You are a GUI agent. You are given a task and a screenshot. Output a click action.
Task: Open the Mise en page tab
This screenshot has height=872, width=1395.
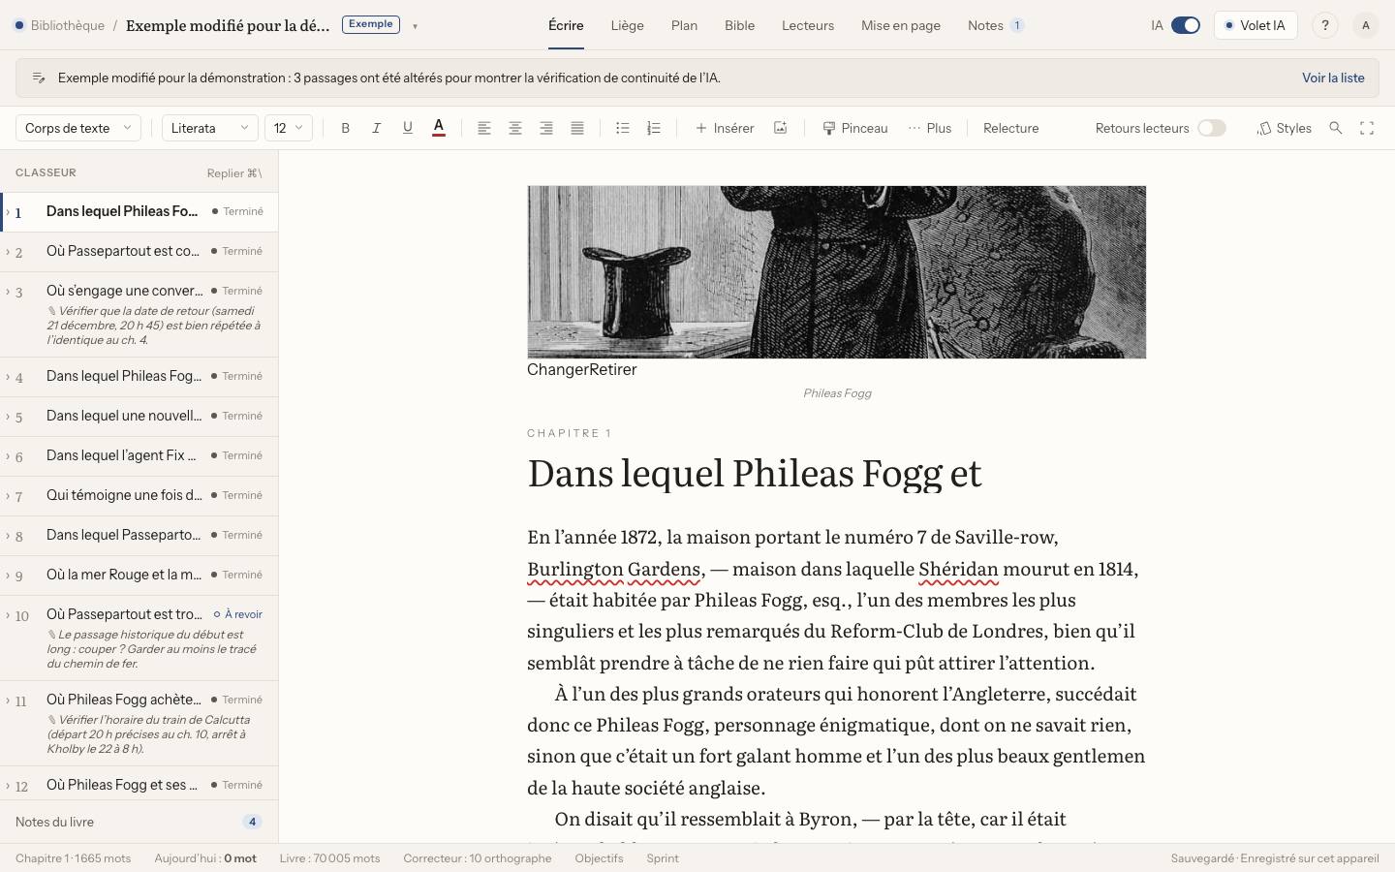[901, 25]
